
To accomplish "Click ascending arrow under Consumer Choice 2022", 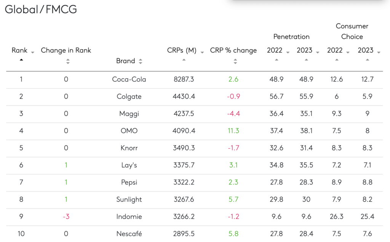I will 337,60.
